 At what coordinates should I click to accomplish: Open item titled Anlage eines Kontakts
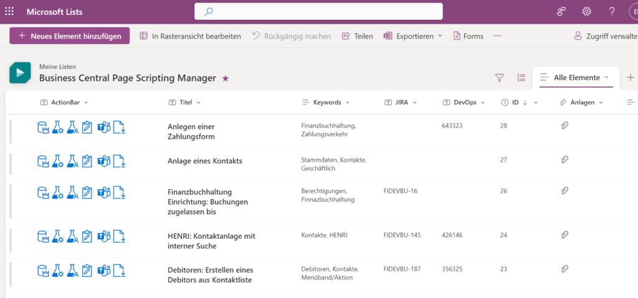pos(204,161)
